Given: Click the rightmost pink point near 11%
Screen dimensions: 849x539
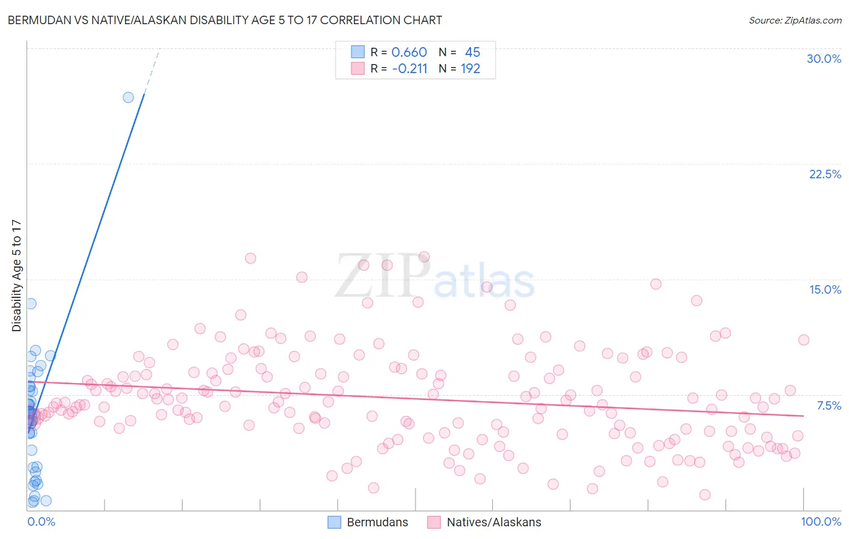Looking at the screenshot, I should pos(803,340).
